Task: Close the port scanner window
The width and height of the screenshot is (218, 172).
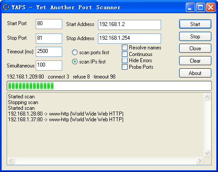Action: [210, 7]
